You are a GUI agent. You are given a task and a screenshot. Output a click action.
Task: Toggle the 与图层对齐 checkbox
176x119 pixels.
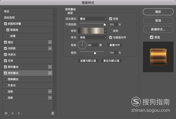tap(111, 37)
